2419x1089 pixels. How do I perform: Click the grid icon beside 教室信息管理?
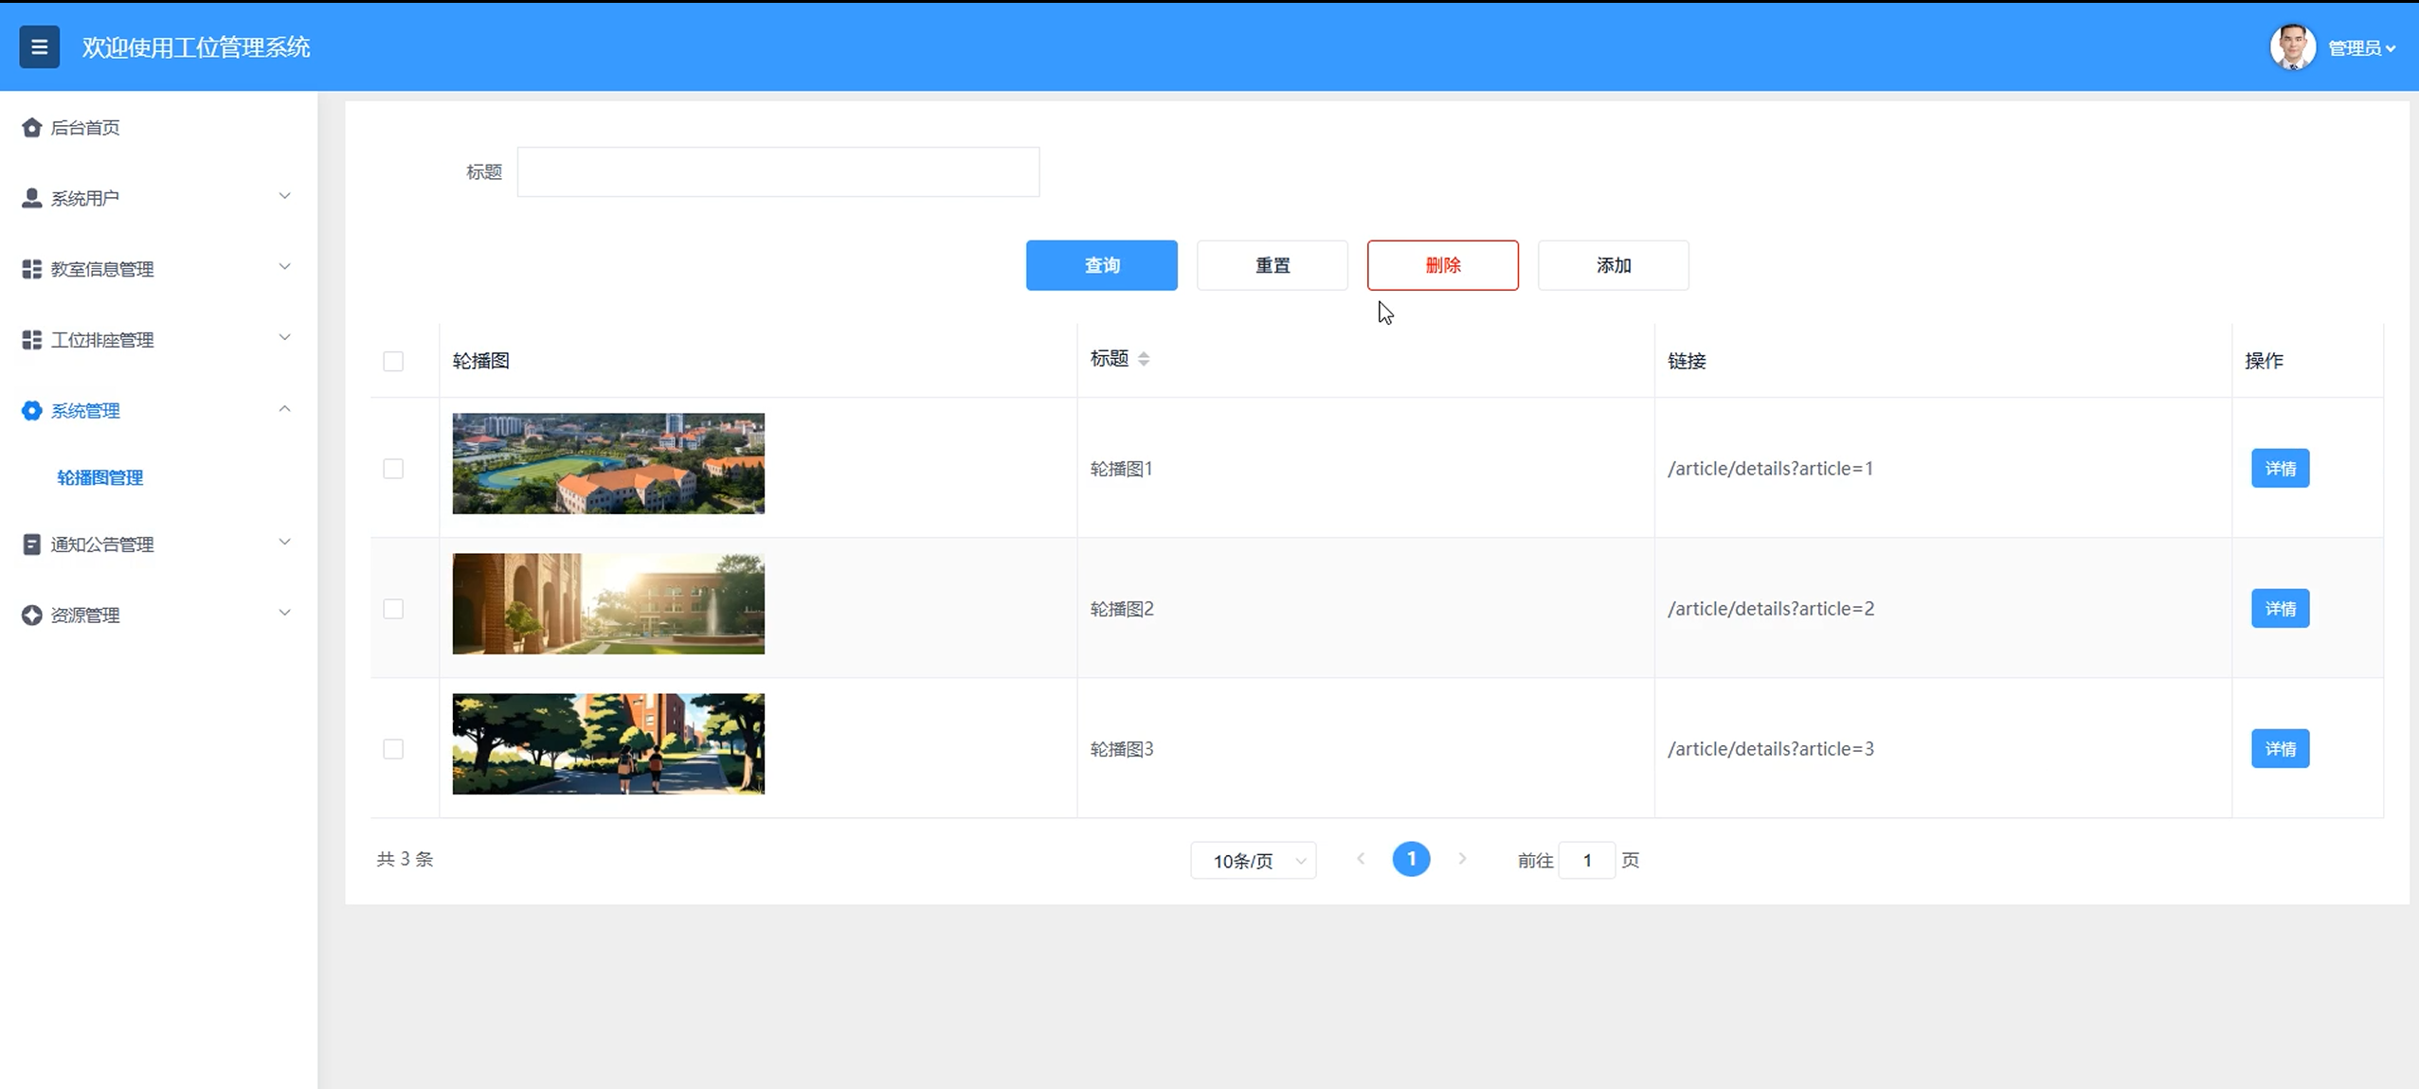point(31,269)
